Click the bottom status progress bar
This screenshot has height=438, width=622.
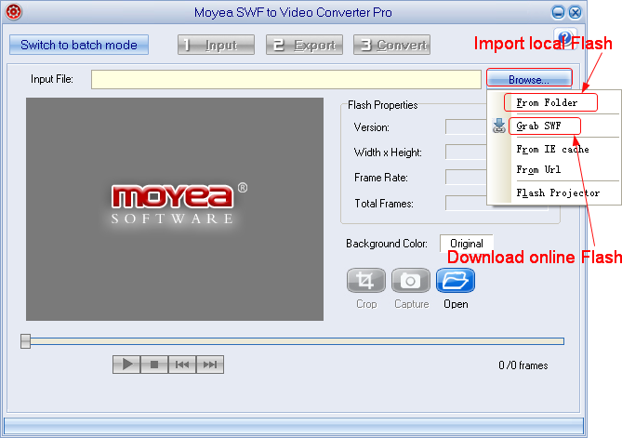pyautogui.click(x=294, y=427)
